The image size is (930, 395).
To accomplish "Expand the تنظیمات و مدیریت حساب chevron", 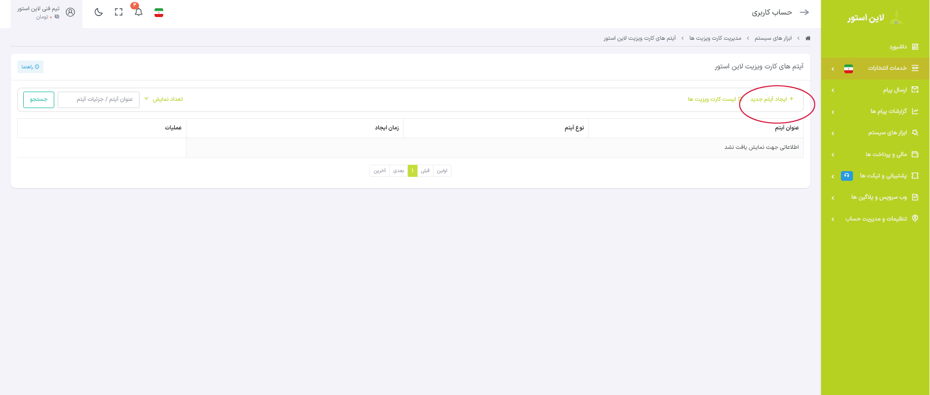I will [x=833, y=219].
